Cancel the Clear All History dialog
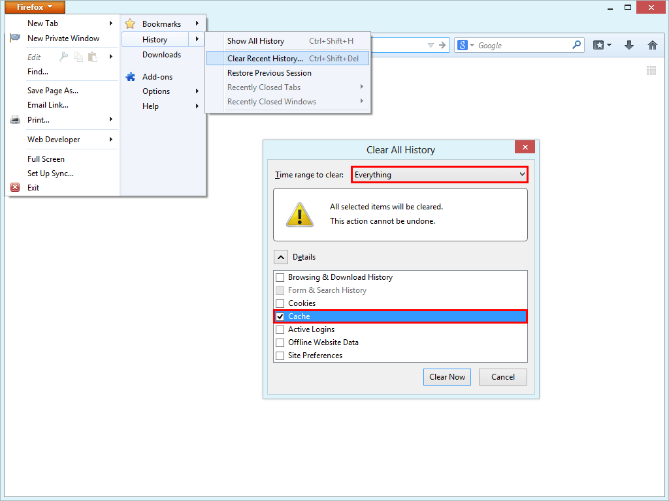Image resolution: width=669 pixels, height=501 pixels. 502,376
